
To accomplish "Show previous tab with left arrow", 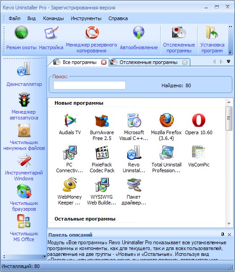I will (214, 62).
